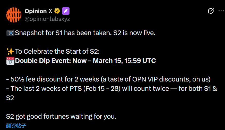Click the 15:59 UTC time text
The width and height of the screenshot is (225, 130).
click(140, 61)
